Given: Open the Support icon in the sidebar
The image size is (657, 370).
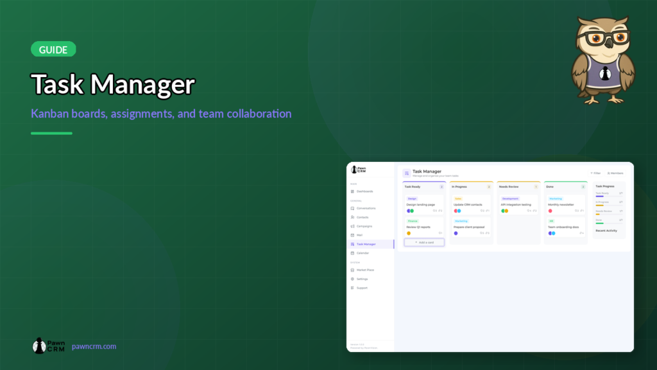Looking at the screenshot, I should [x=353, y=288].
